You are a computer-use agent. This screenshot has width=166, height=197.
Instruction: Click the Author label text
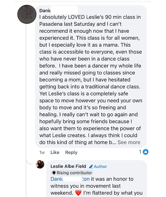tap(100, 166)
